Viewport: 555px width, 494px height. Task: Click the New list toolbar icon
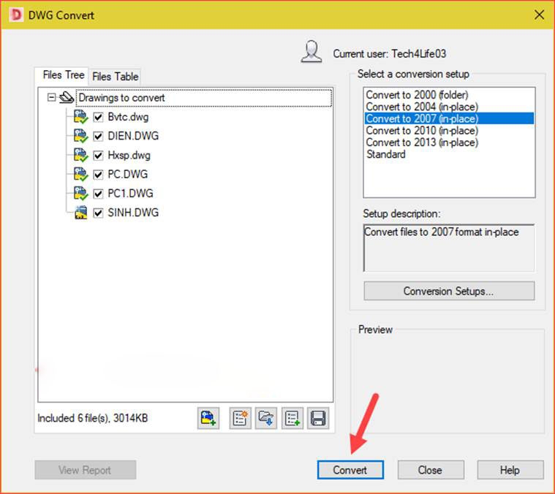click(241, 418)
